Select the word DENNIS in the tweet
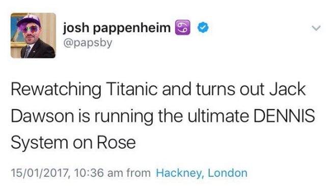Image resolution: width=331 pixels, height=186 pixels. click(284, 116)
